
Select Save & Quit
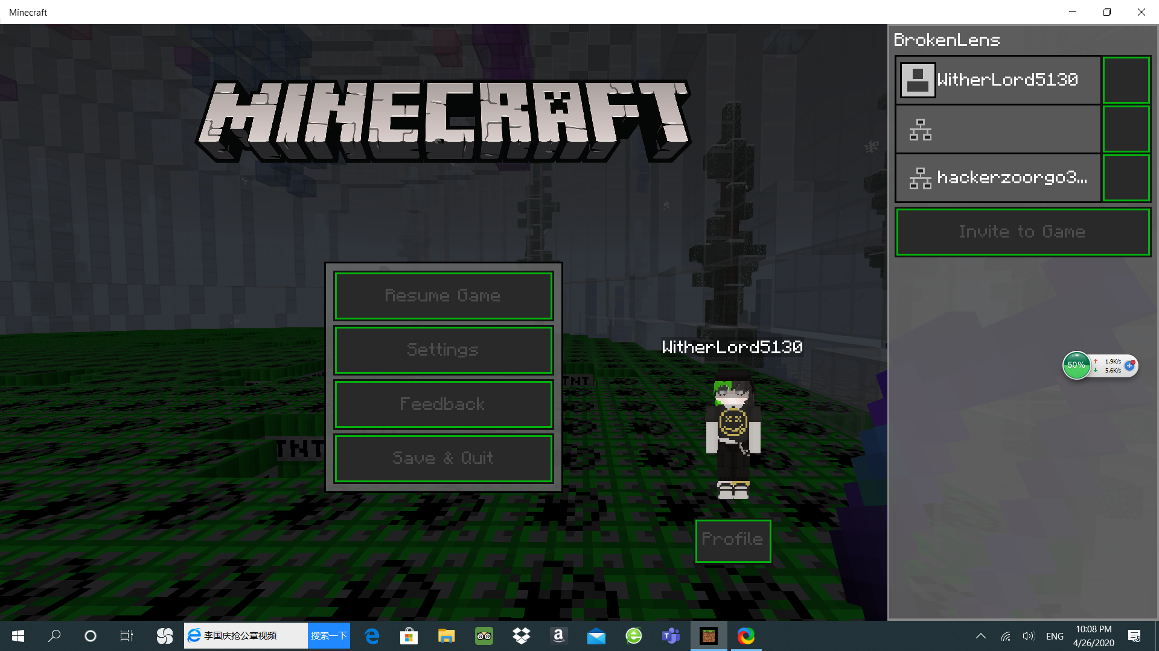click(444, 459)
